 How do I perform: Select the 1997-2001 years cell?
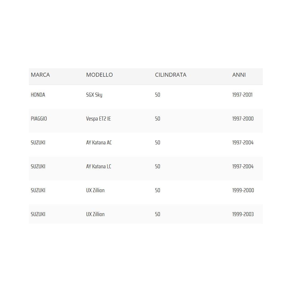pos(242,95)
